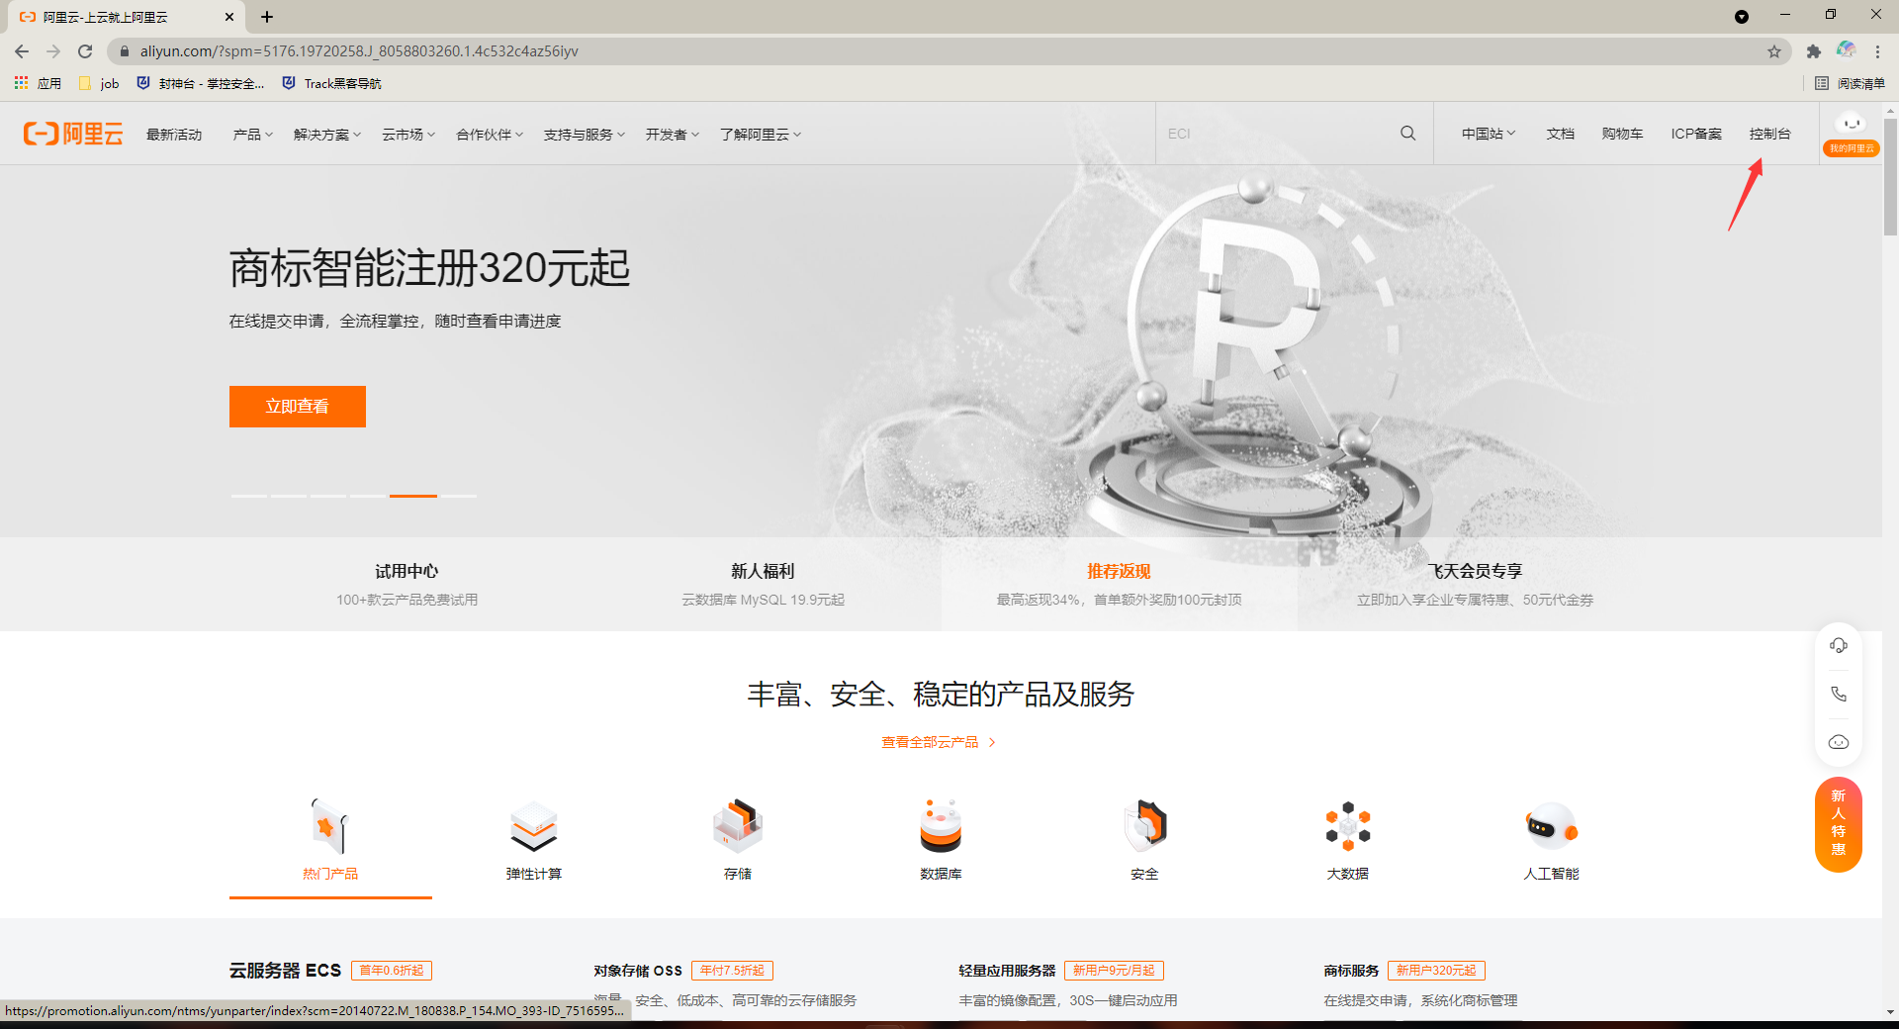Bookmark this page with the star icon
Viewport: 1899px width, 1029px height.
pyautogui.click(x=1774, y=51)
